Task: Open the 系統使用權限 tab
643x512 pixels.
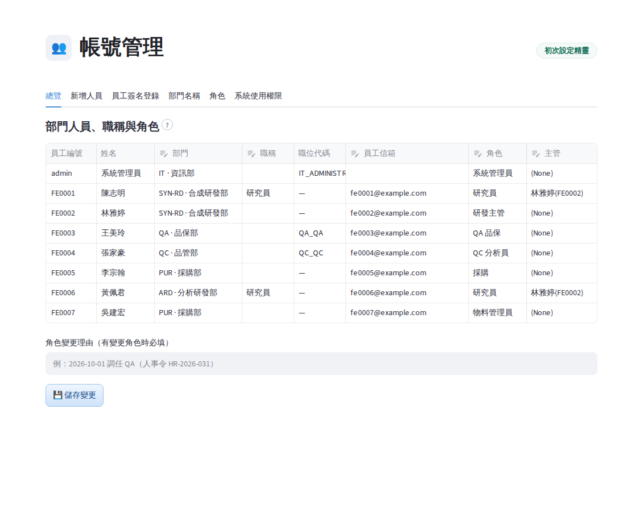Action: click(x=258, y=96)
